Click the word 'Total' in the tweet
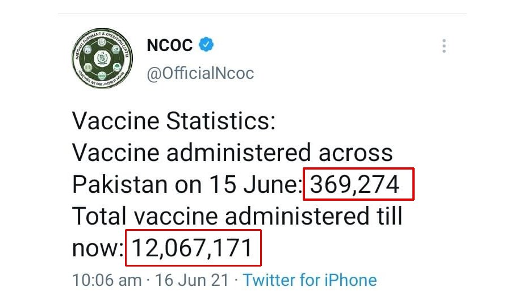 [99, 216]
